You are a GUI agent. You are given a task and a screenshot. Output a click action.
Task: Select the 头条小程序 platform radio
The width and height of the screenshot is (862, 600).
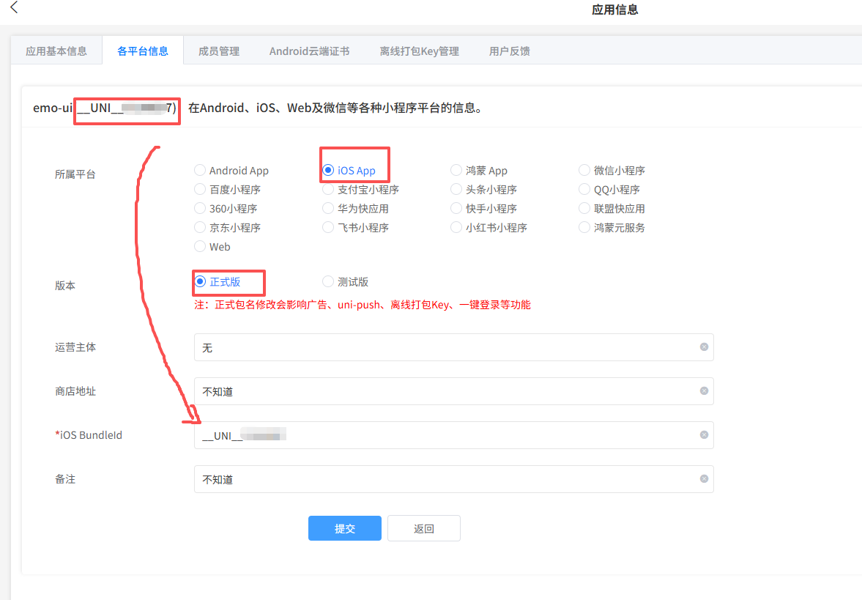tap(456, 190)
